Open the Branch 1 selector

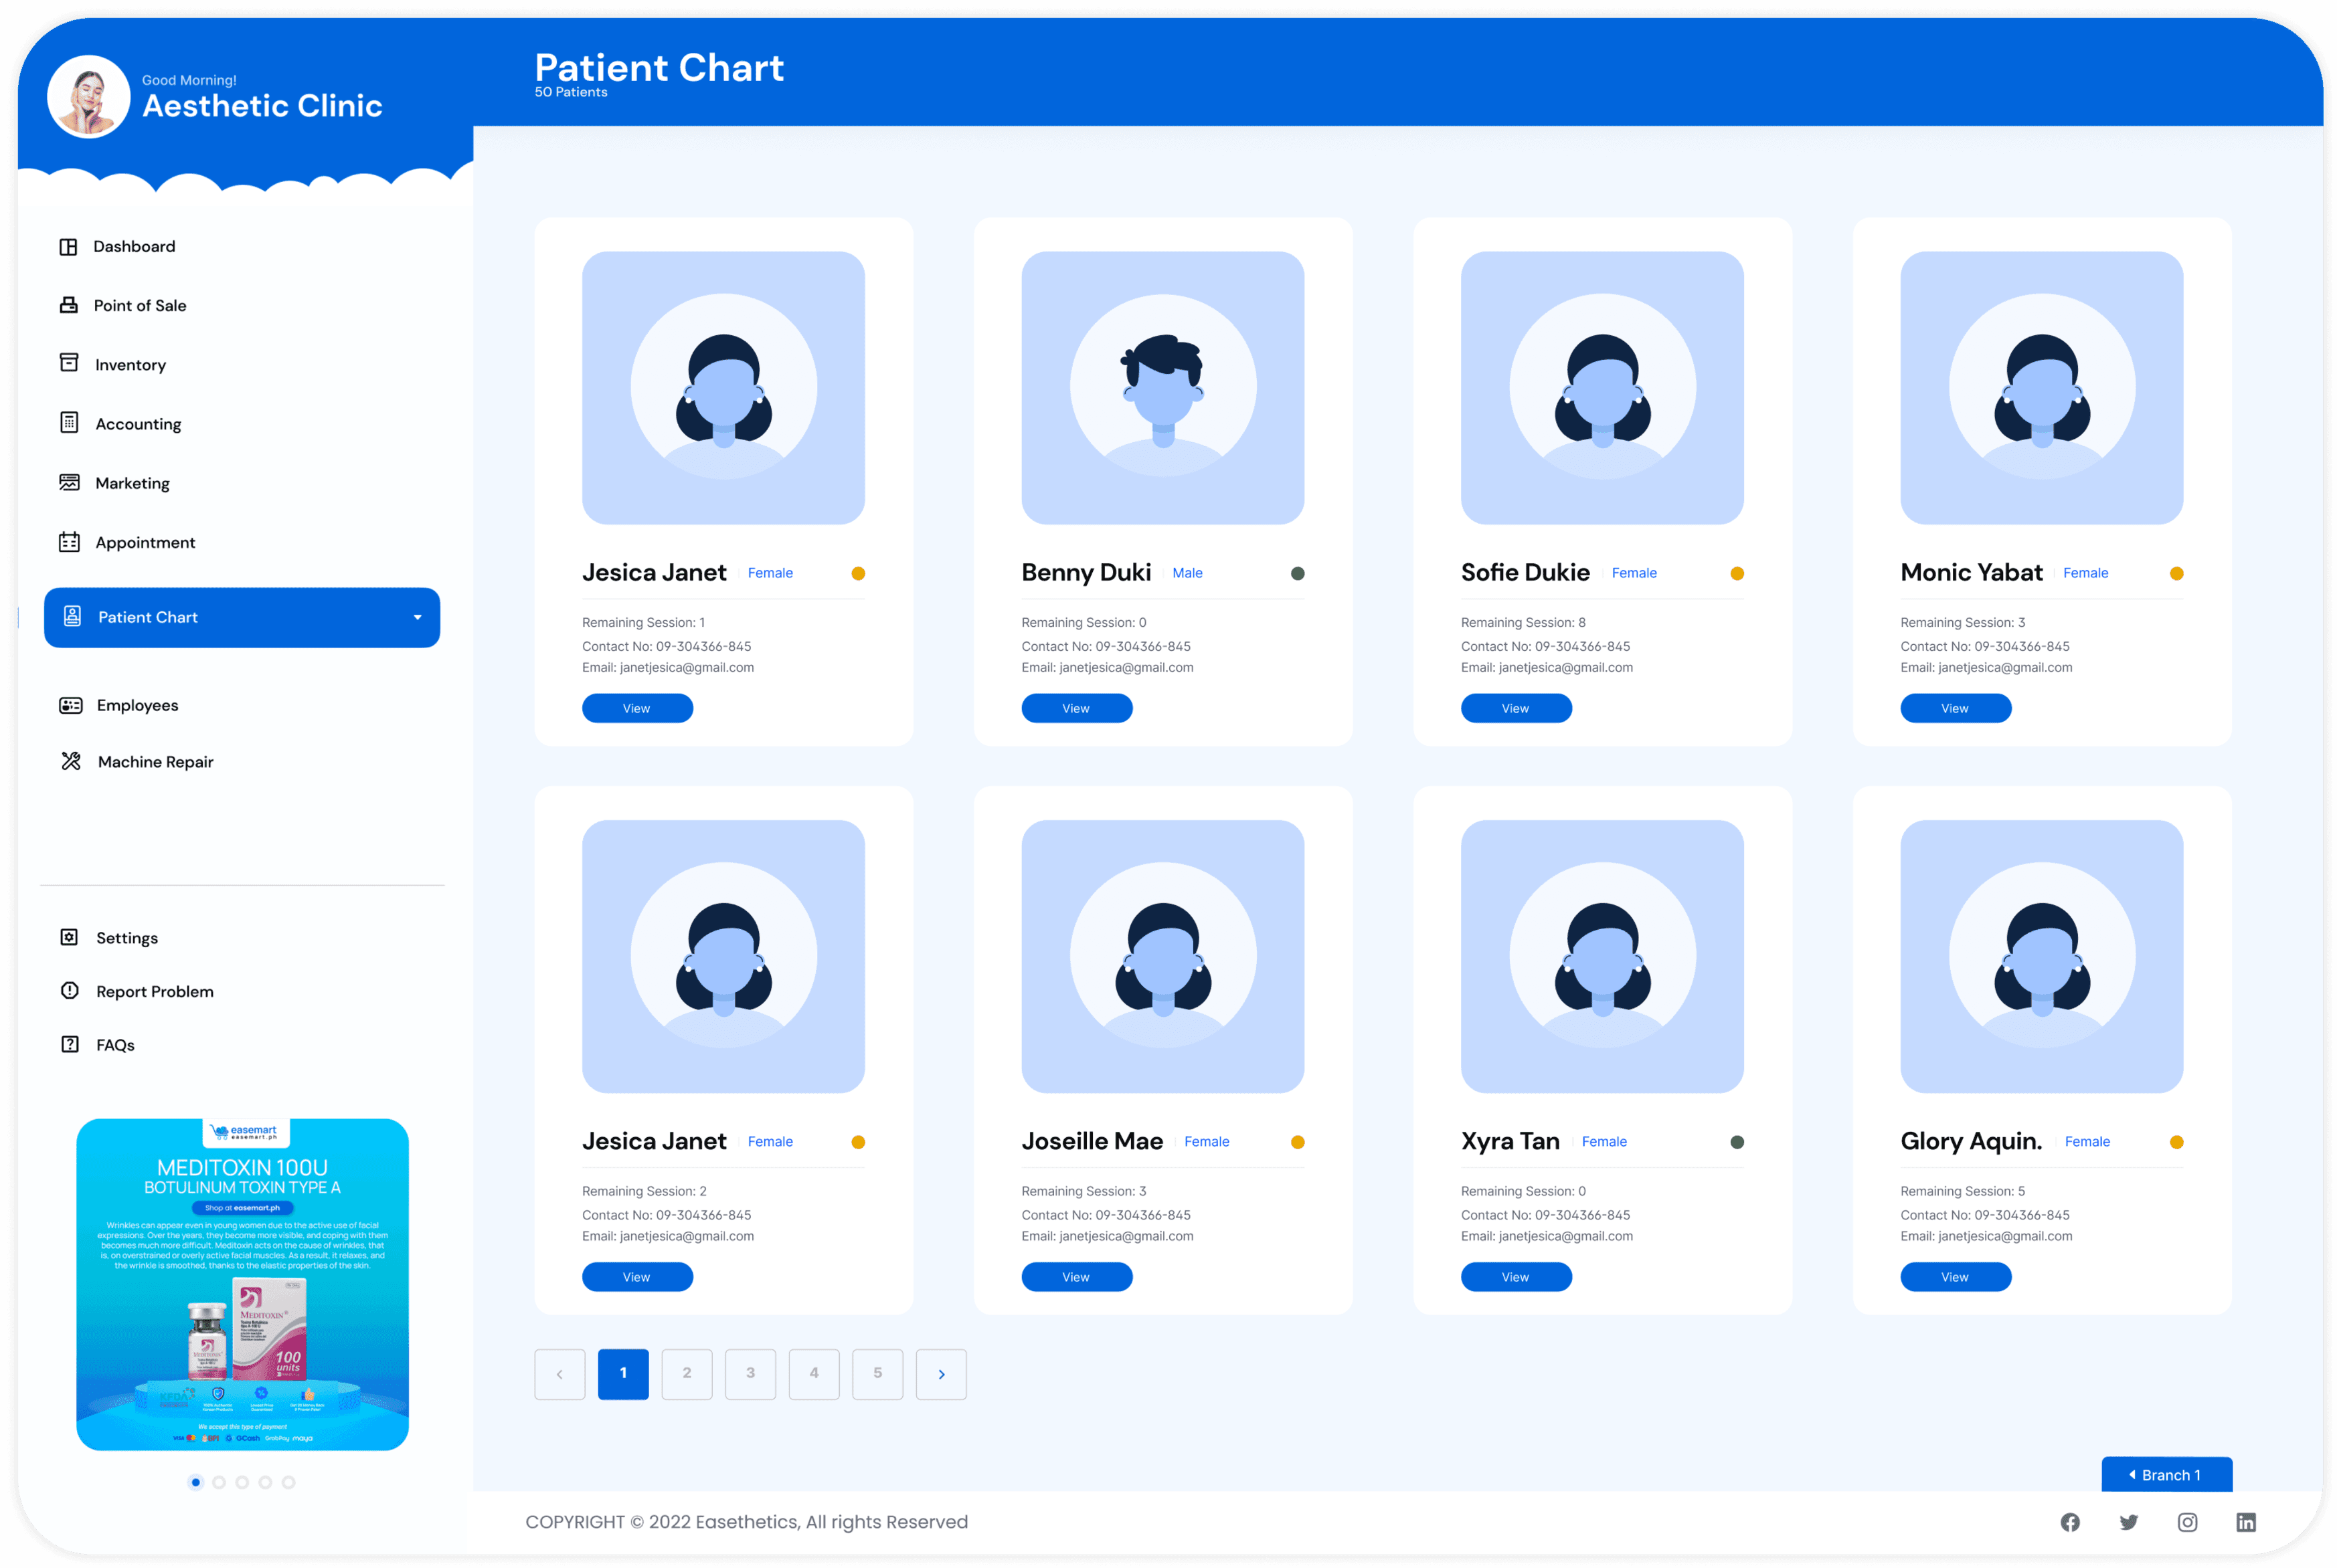[x=2166, y=1475]
